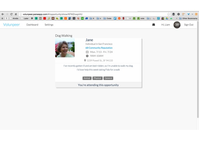Open the j bookmarks folder
Image resolution: width=199 pixels, height=141 pixels.
tap(149, 18)
